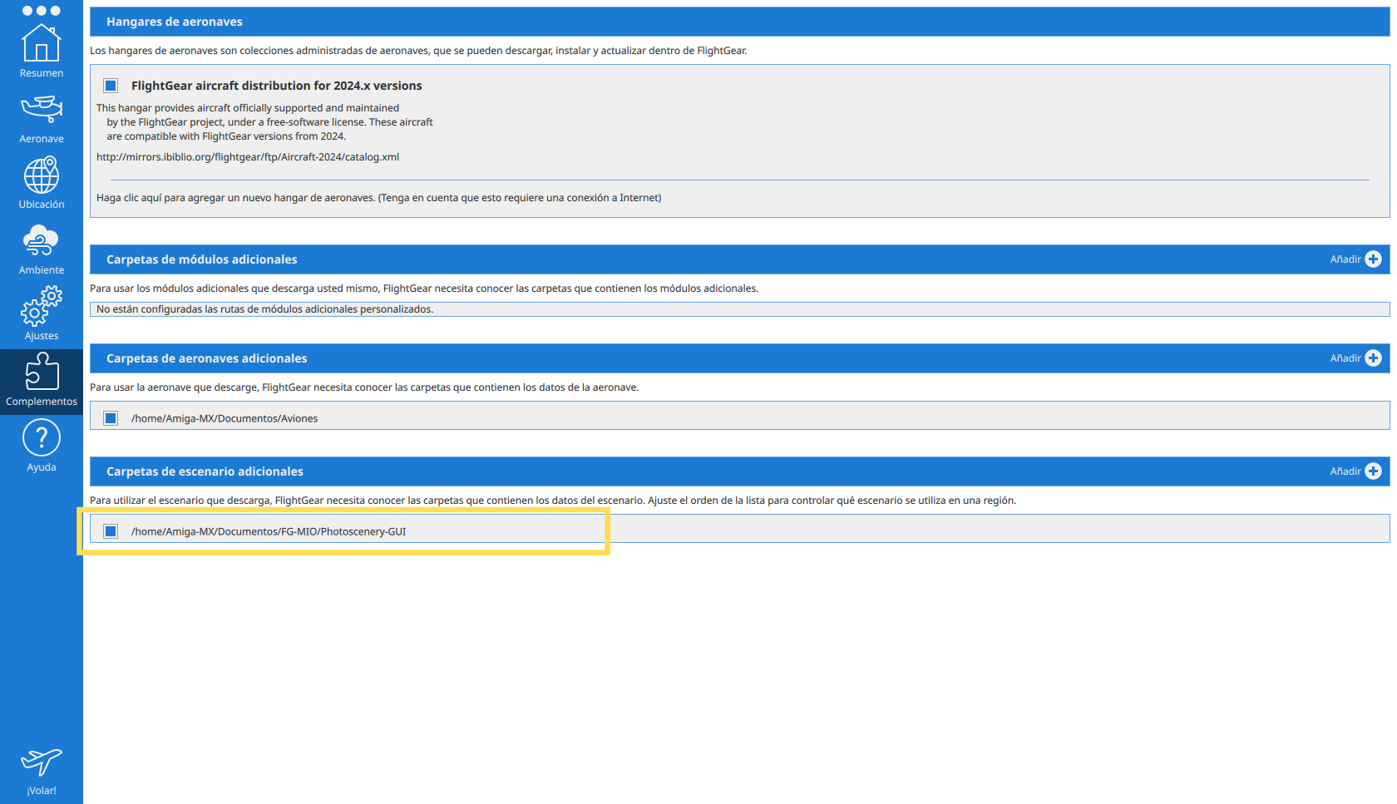Click the Carpetas de escenario adicionales header
Viewport: 1397px width, 804px height.
[740, 471]
